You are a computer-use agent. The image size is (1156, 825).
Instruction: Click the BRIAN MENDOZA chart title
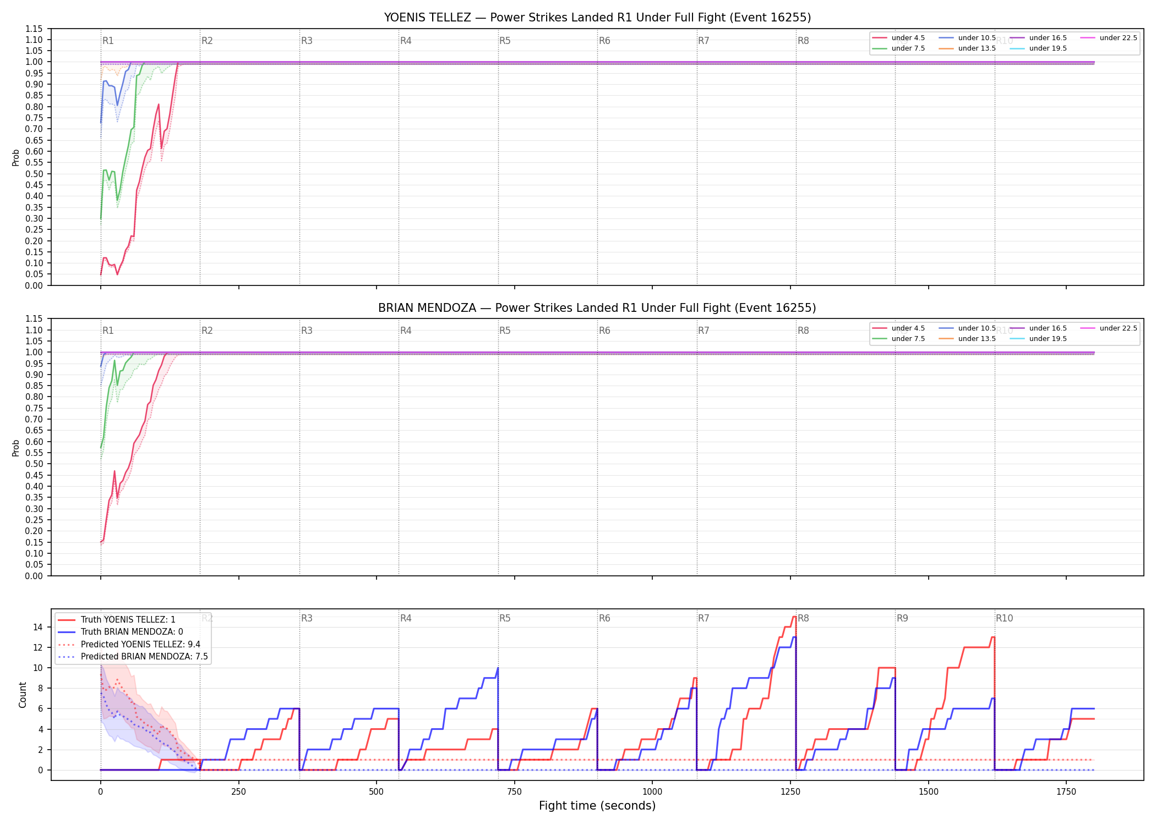[x=597, y=308]
